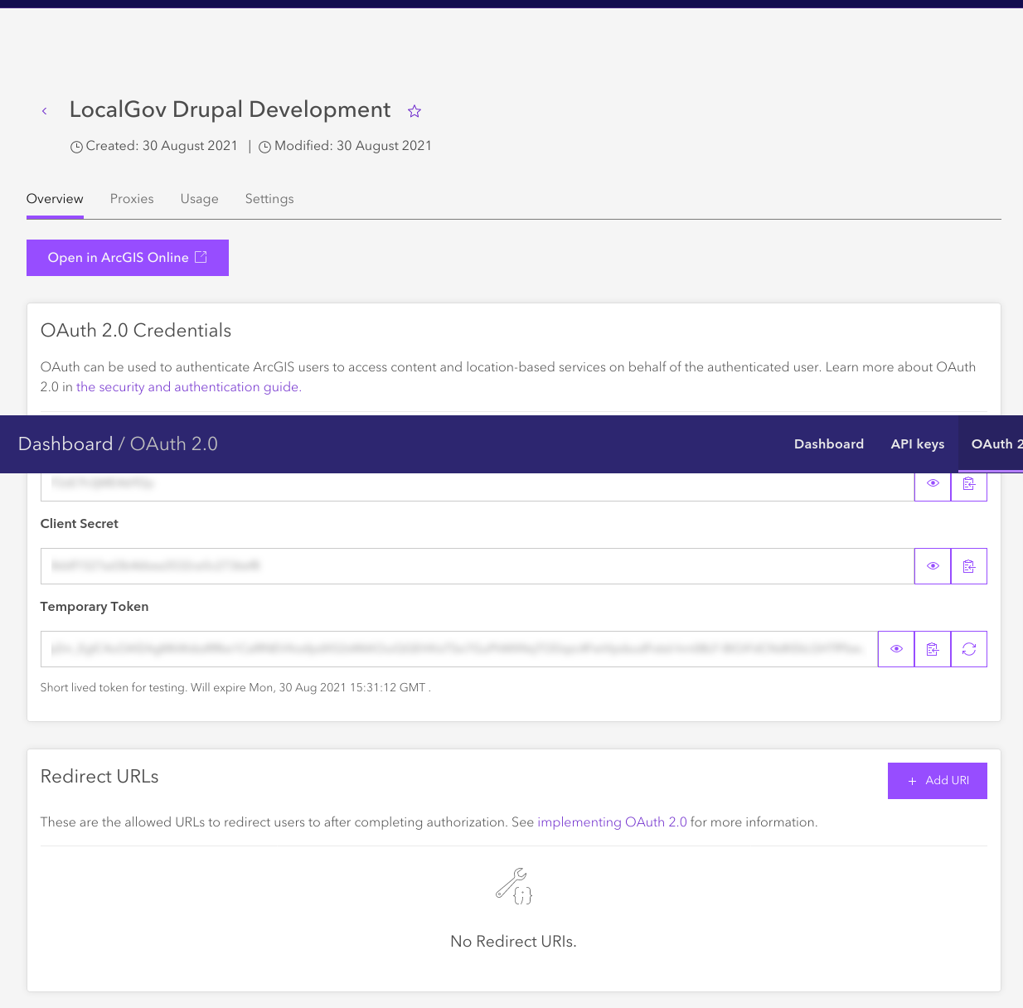1023x1008 pixels.
Task: Select the Usage tab
Action: tap(199, 199)
